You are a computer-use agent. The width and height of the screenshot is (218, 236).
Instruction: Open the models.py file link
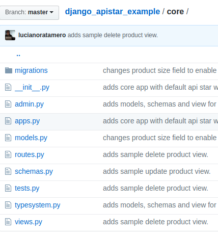click(31, 138)
